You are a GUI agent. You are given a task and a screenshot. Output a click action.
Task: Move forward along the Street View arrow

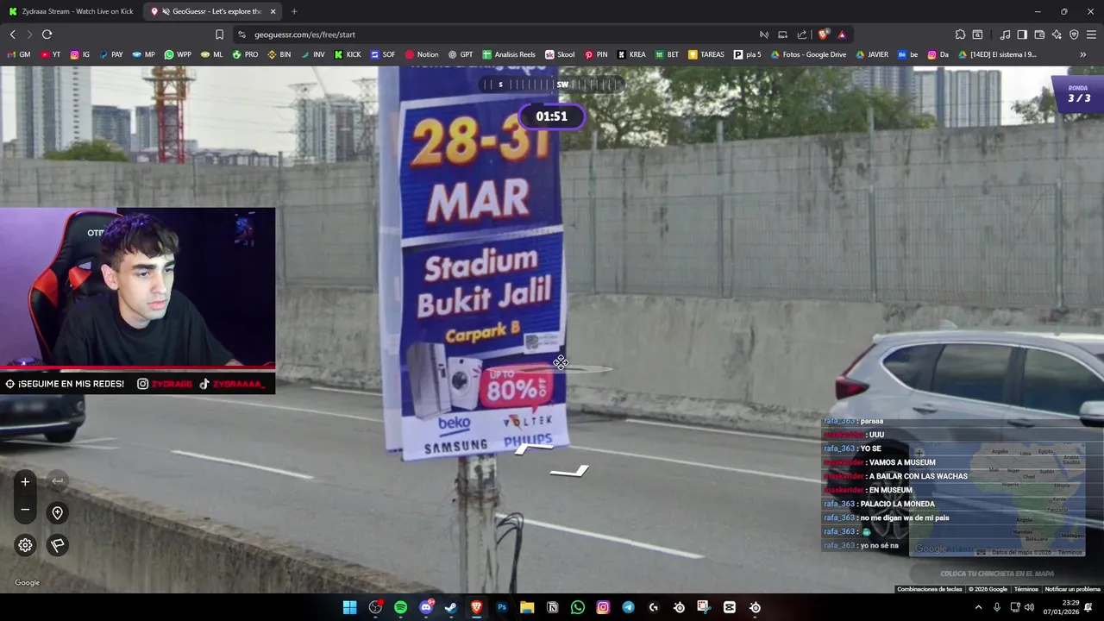(x=535, y=448)
